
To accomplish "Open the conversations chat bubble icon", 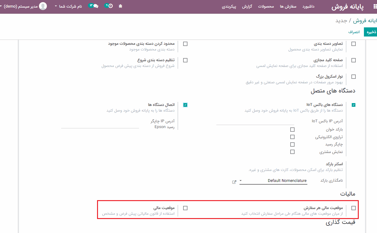I will [x=95, y=6].
